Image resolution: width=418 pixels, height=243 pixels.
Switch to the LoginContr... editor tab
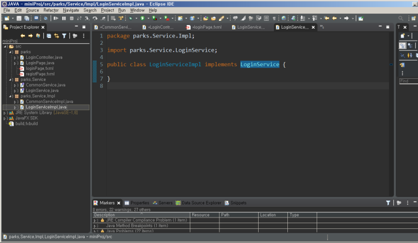(x=158, y=27)
